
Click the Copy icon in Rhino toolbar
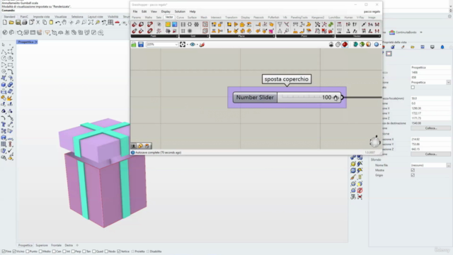point(45,22)
